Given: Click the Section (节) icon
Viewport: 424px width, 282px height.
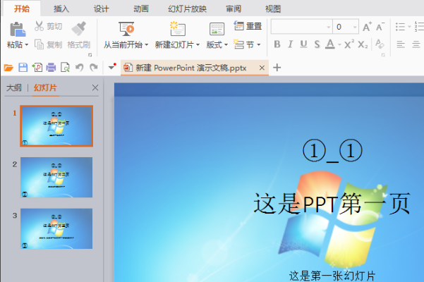Looking at the screenshot, I should pos(239,44).
